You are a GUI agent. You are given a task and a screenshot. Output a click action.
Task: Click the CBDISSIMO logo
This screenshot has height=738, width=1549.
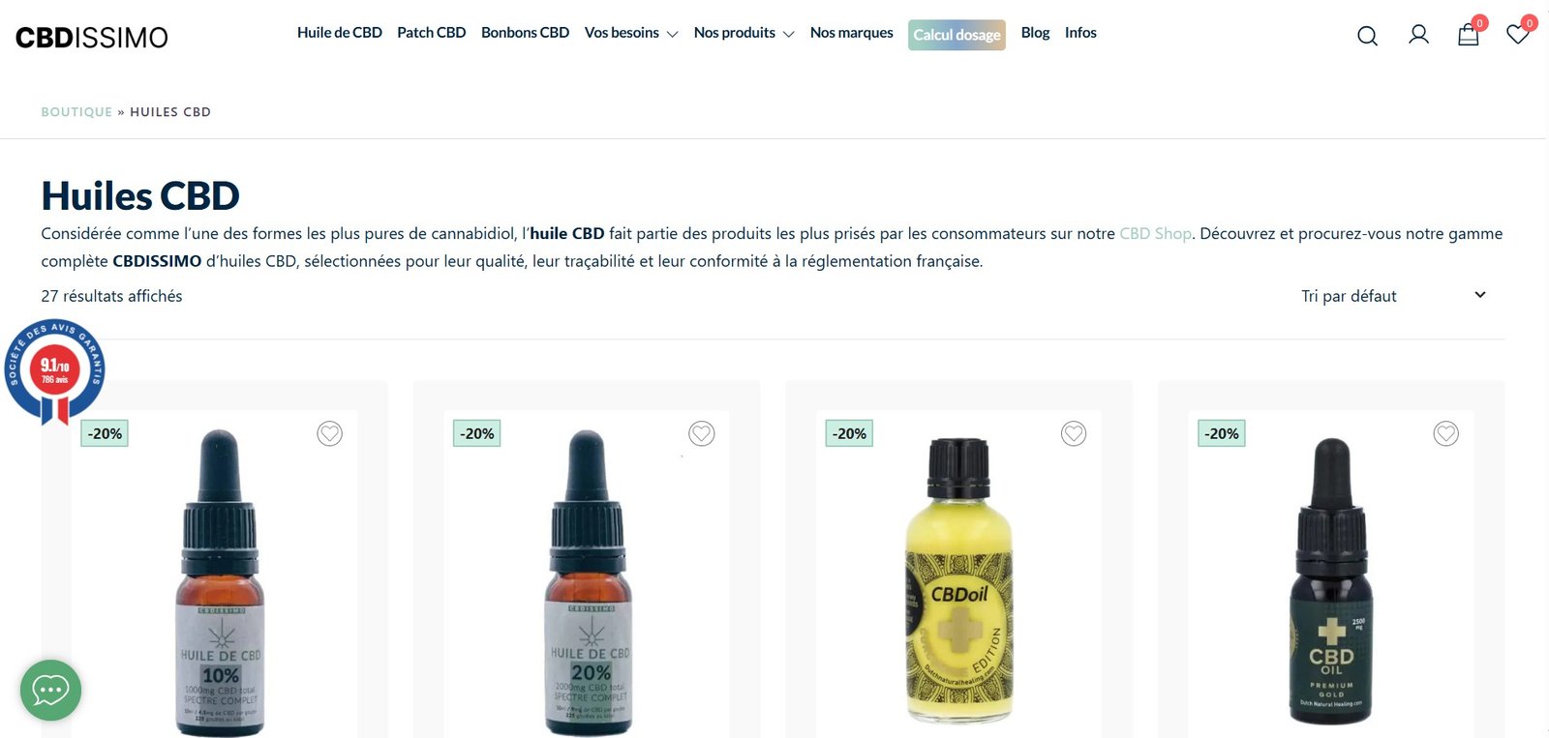tap(92, 38)
